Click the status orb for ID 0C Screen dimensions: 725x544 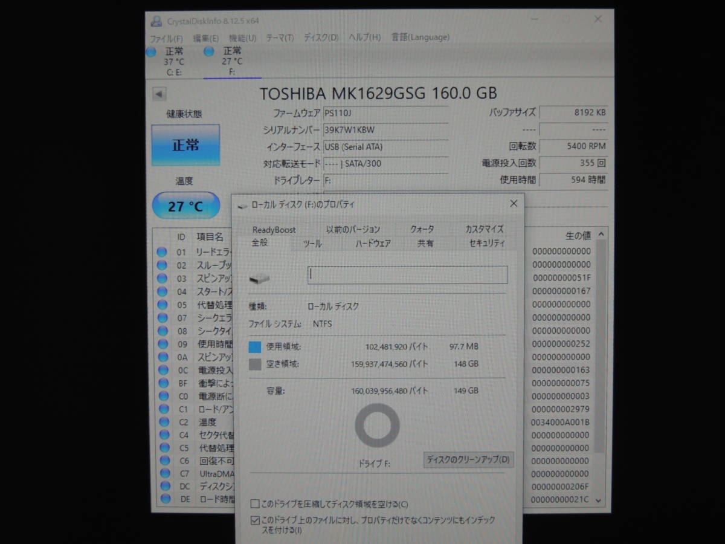(162, 370)
